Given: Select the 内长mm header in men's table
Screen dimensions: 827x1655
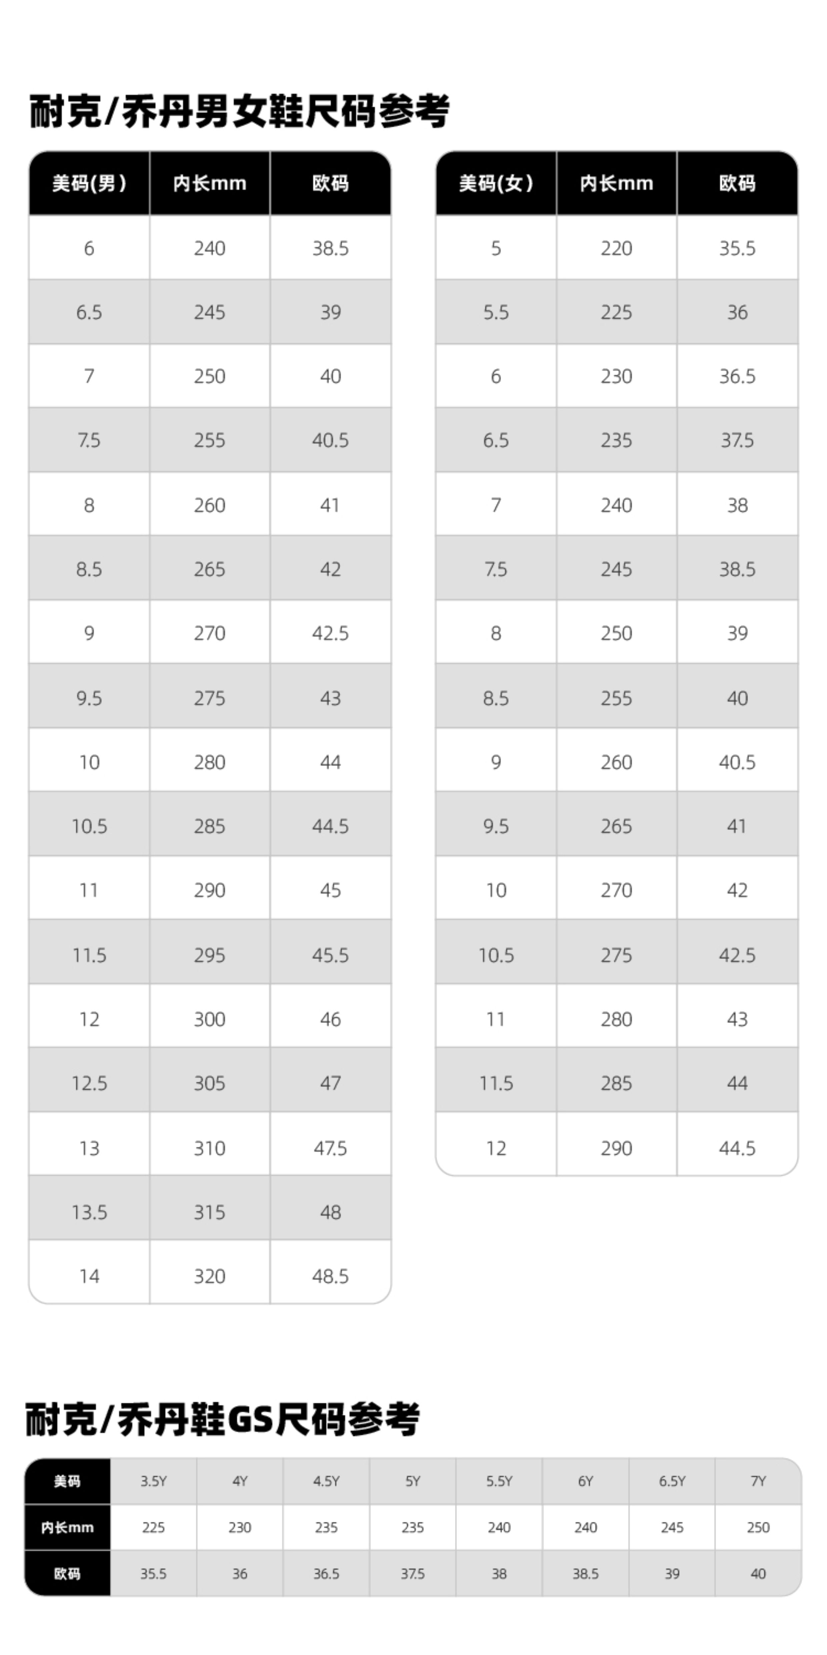Looking at the screenshot, I should coord(209,184).
